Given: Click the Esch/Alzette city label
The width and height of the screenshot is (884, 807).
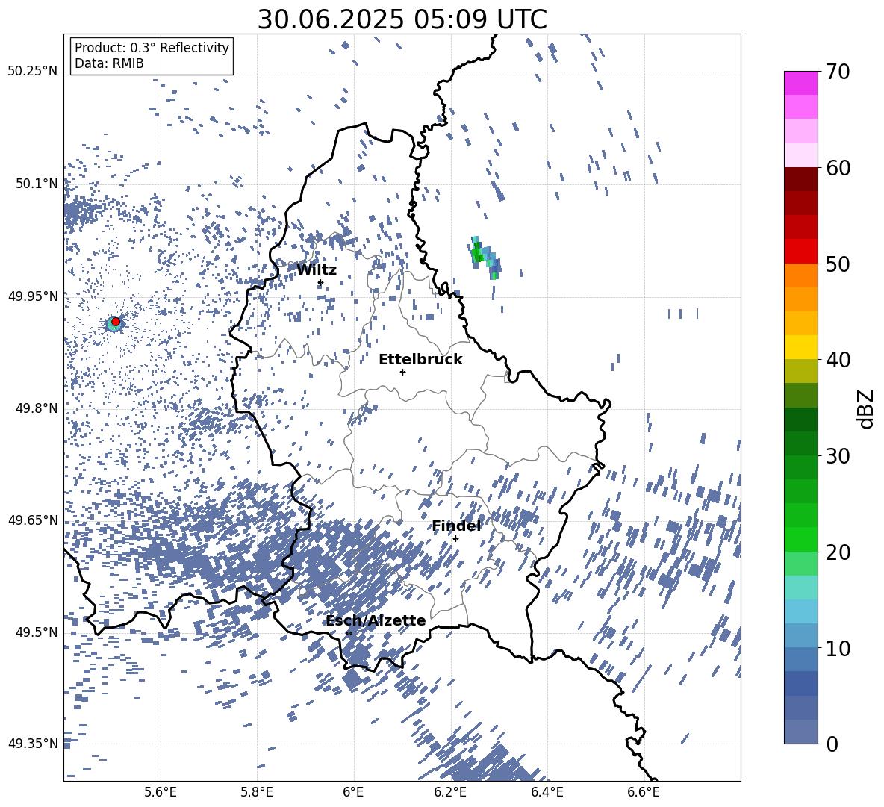Looking at the screenshot, I should [376, 620].
